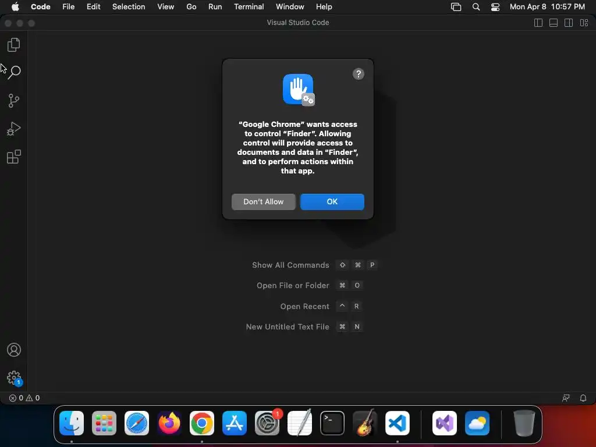Open Run and Debug view
The image size is (596, 447).
[14, 129]
